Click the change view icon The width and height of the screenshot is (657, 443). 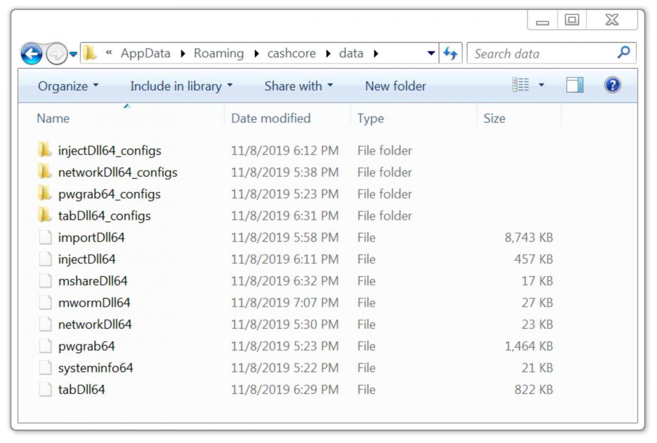tap(520, 86)
